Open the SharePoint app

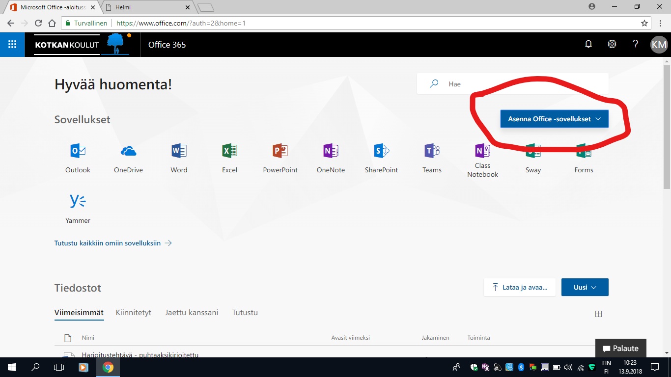(381, 152)
